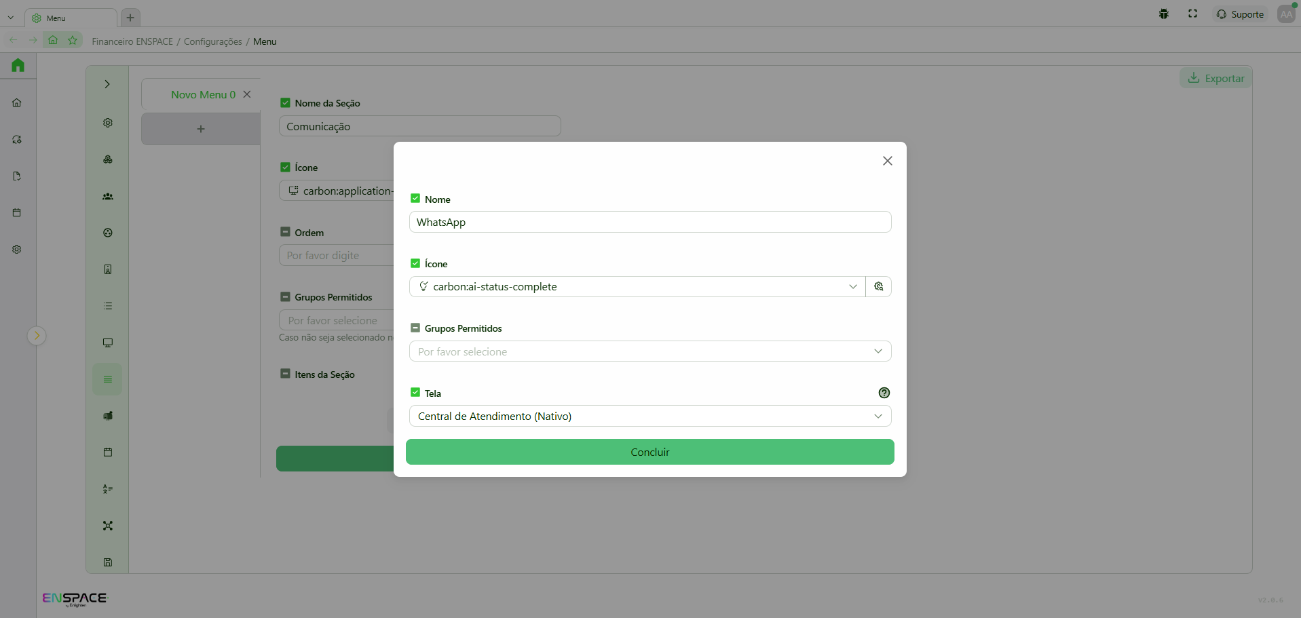This screenshot has width=1301, height=618.
Task: Toggle the Grupos Permitidos checkbox in dialog
Action: (x=415, y=328)
